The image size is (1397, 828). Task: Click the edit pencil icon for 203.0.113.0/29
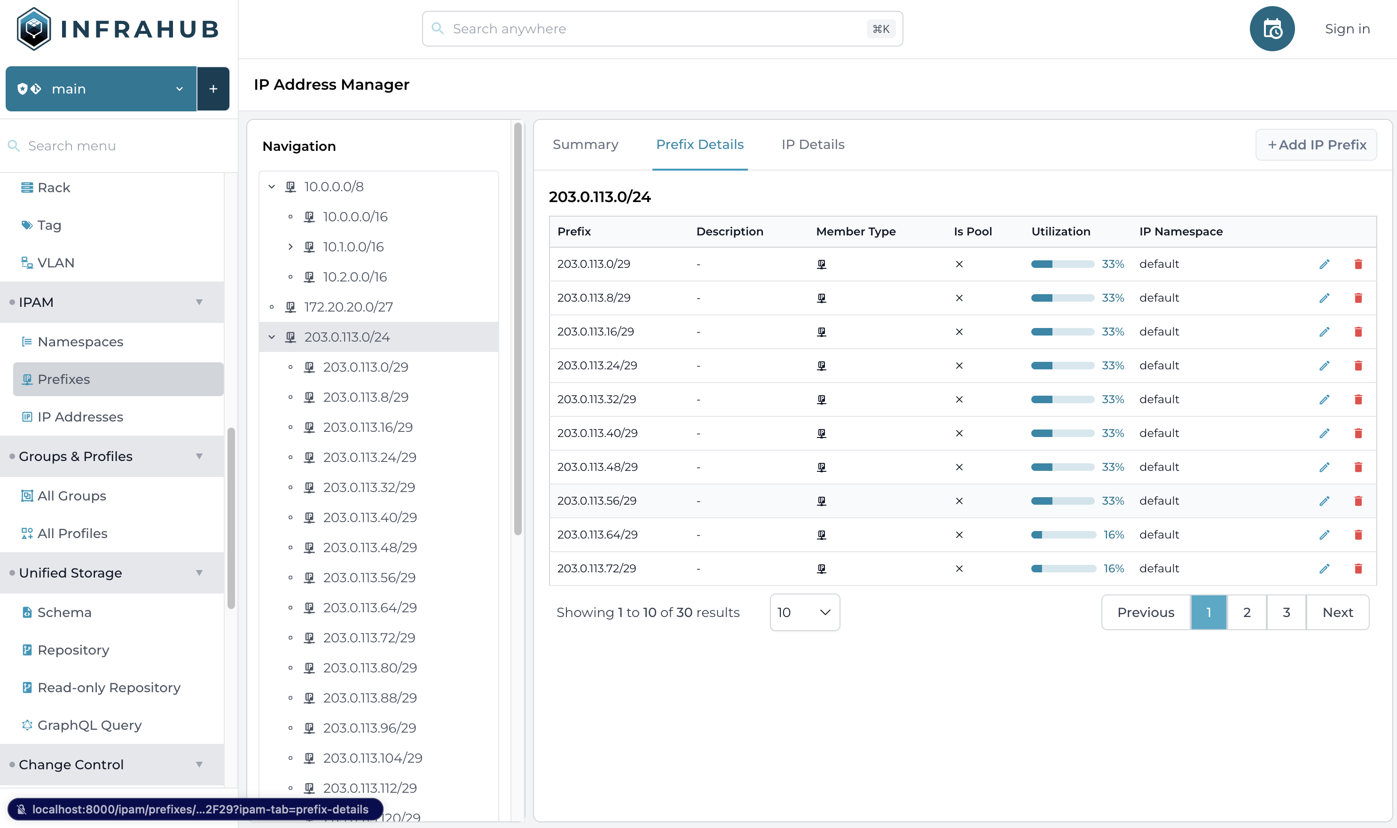(x=1325, y=264)
